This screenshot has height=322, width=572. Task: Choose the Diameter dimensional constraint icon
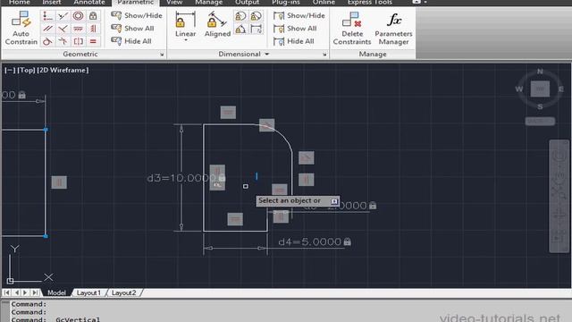coord(257,16)
